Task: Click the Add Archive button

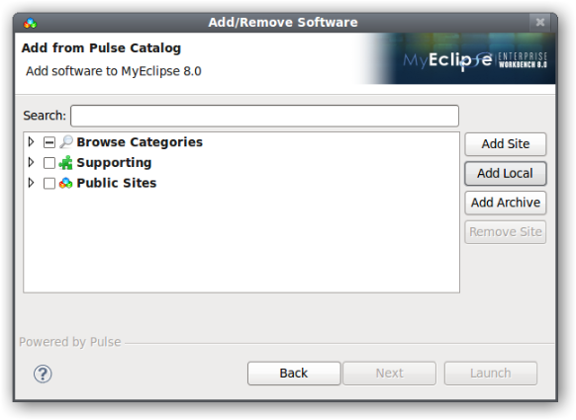Action: click(506, 203)
